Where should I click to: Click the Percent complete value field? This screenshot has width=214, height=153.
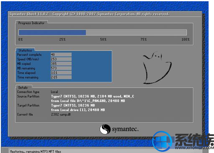61,55
